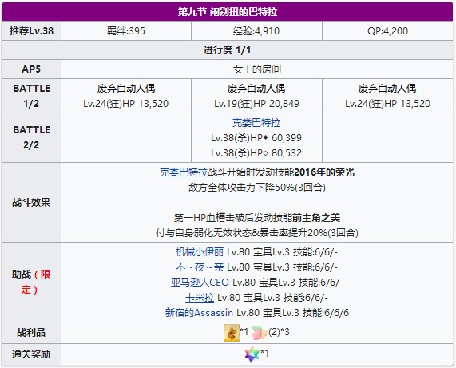Open the 新宿的Assassin support servant link
The width and height of the screenshot is (456, 368).
pos(199,313)
